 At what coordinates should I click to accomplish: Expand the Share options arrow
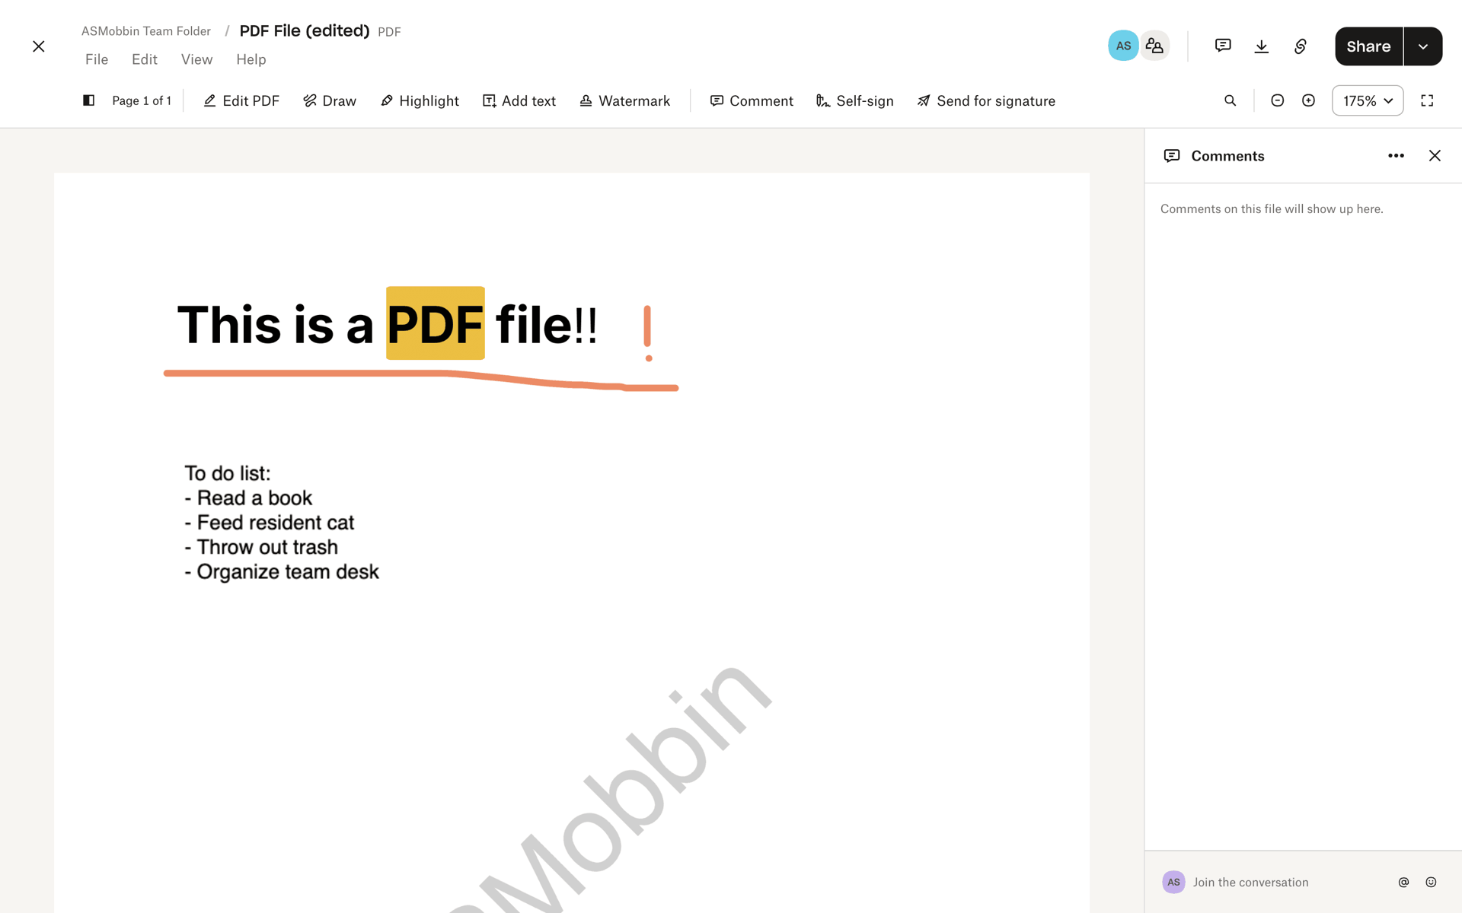click(1423, 46)
